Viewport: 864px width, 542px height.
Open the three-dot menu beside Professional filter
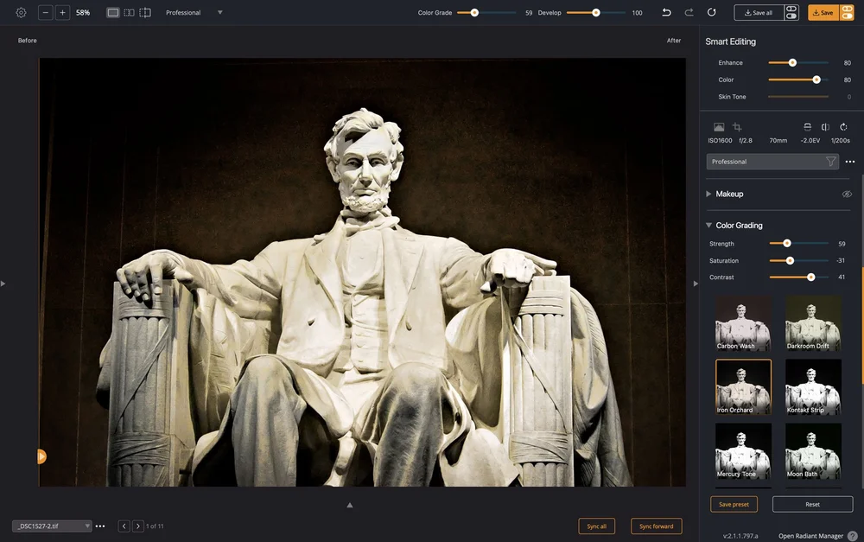point(849,162)
